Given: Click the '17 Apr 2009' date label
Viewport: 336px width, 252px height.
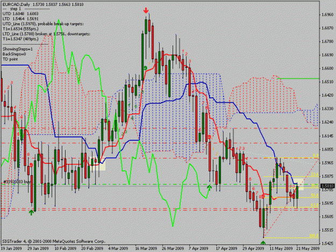Looking at the screenshot, I should (x=226, y=248).
